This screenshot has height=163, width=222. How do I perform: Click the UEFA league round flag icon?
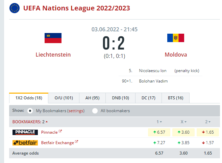(15, 8)
